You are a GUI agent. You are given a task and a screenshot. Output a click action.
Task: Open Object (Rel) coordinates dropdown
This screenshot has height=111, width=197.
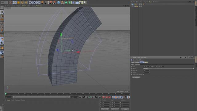tap(105, 109)
